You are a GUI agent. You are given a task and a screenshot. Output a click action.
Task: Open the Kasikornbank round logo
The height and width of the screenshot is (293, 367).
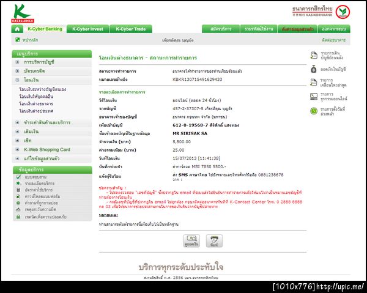click(x=343, y=12)
